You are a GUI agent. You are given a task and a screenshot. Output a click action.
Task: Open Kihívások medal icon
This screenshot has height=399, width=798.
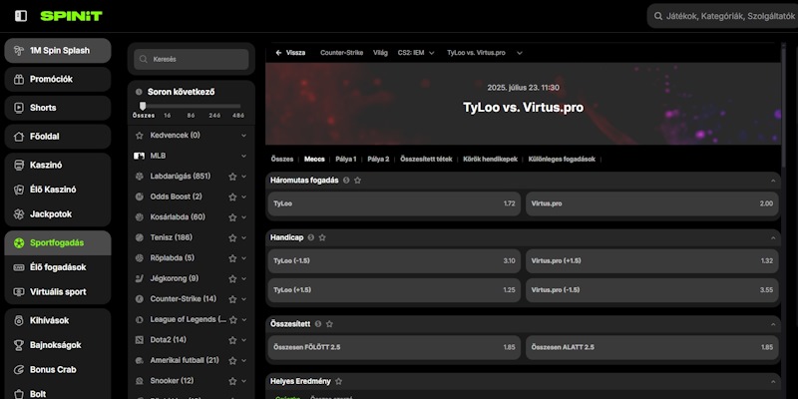tap(19, 320)
